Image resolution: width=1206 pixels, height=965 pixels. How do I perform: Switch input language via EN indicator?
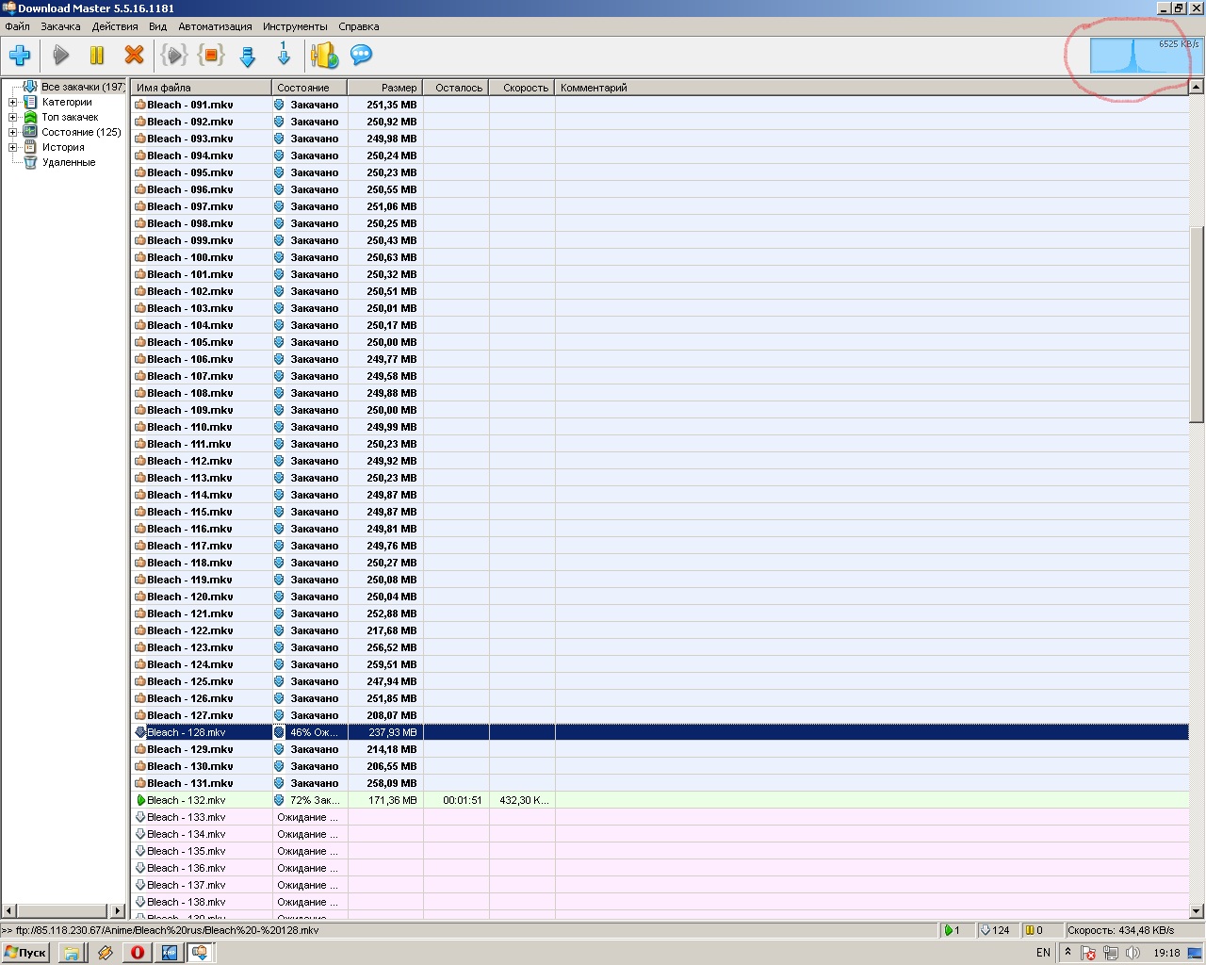coord(1043,953)
